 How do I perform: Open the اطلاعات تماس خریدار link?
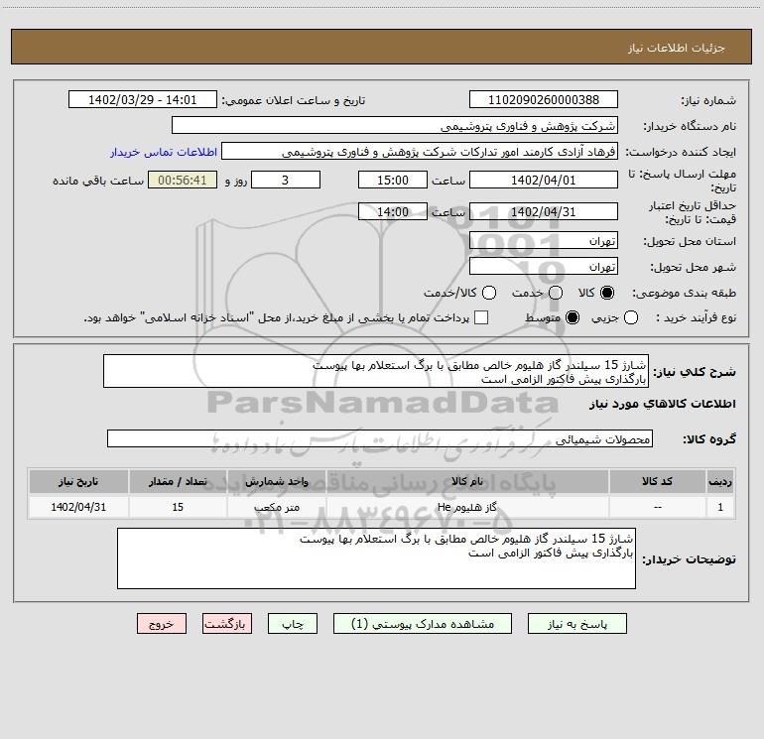click(x=164, y=152)
